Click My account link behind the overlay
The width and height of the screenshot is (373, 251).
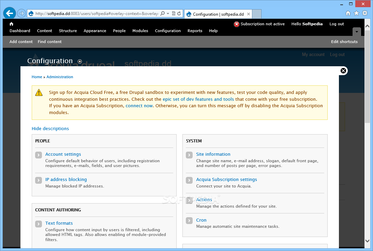click(313, 55)
